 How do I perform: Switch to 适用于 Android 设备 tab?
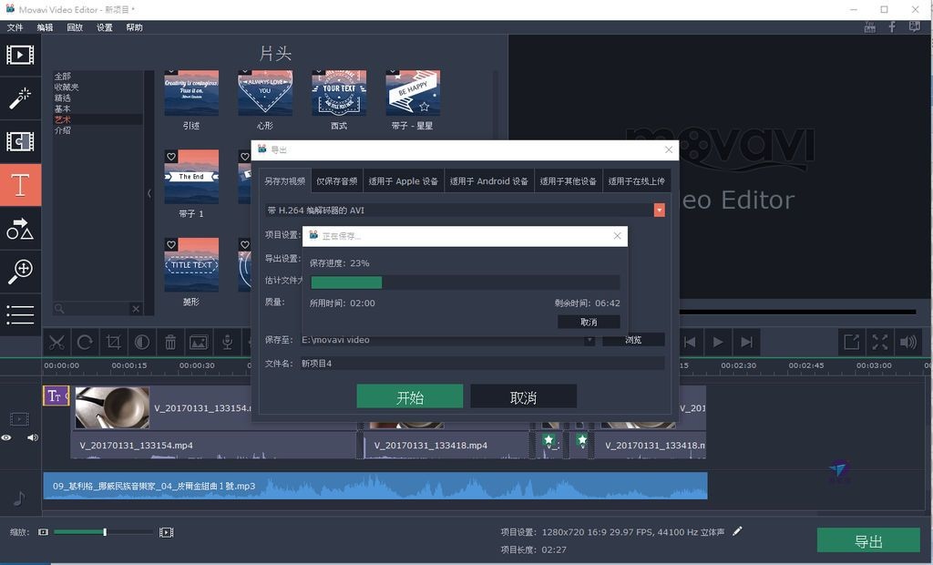coord(488,181)
